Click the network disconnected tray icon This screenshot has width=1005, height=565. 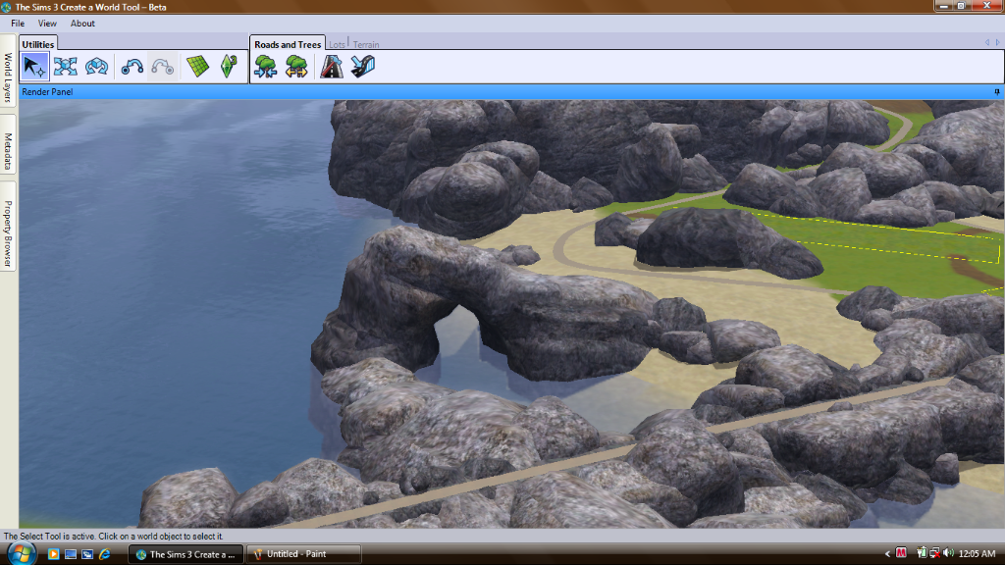click(x=935, y=553)
